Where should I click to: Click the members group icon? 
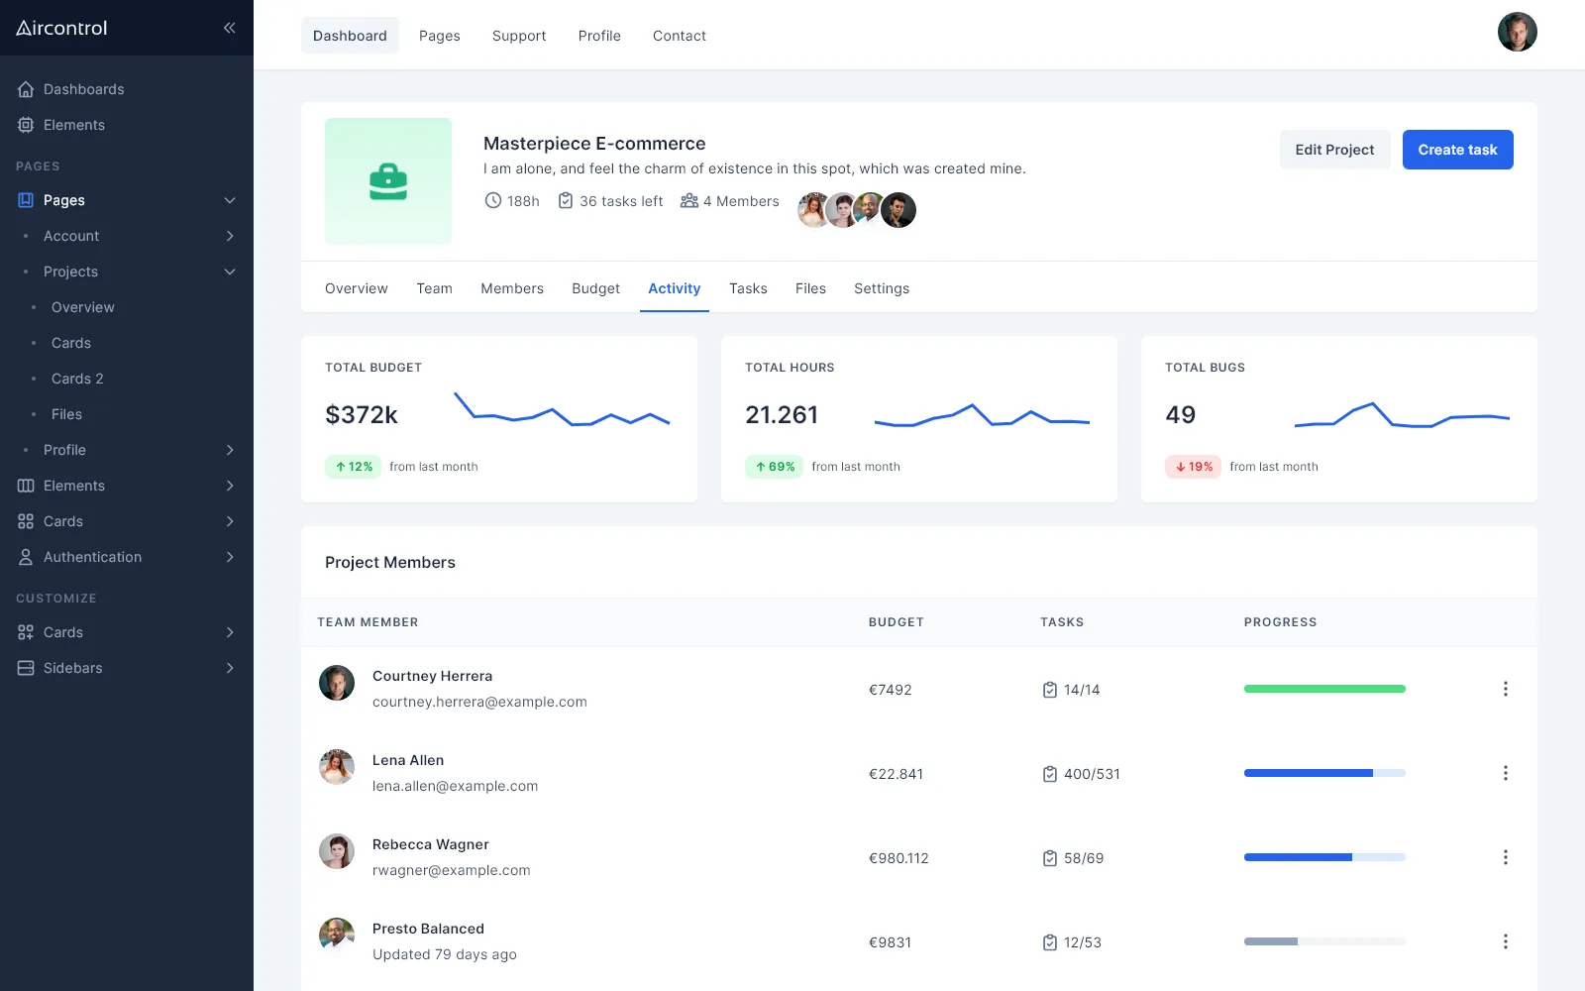689,201
